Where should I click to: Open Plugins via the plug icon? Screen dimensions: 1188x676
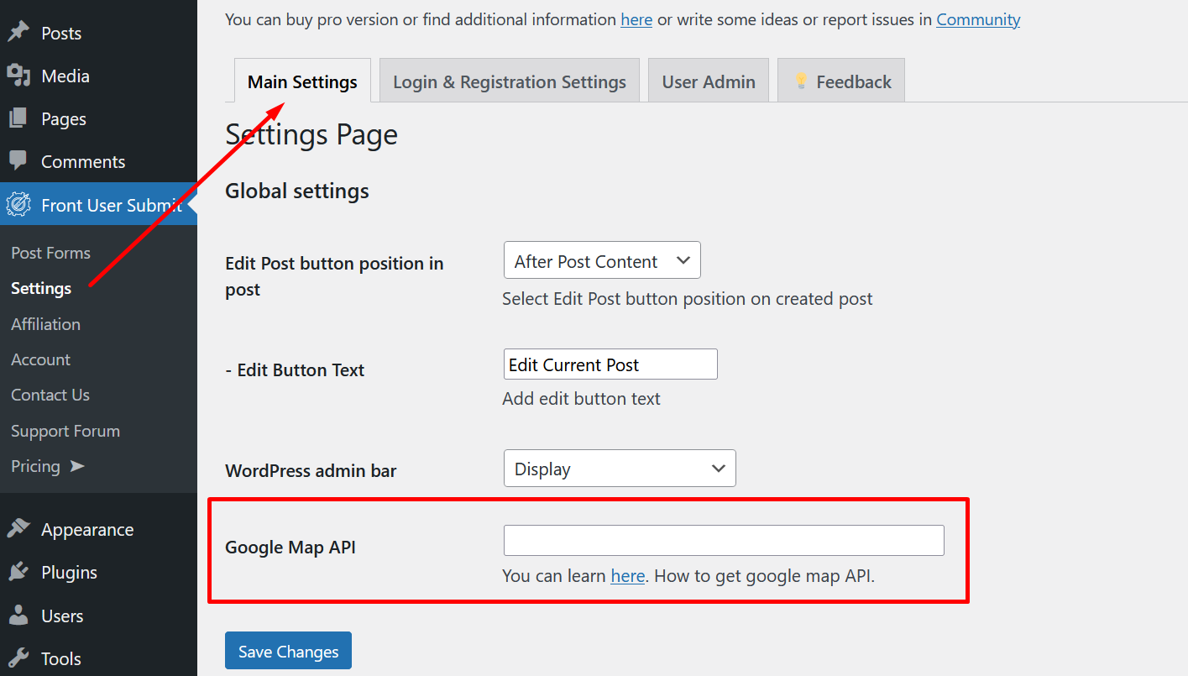[x=18, y=572]
